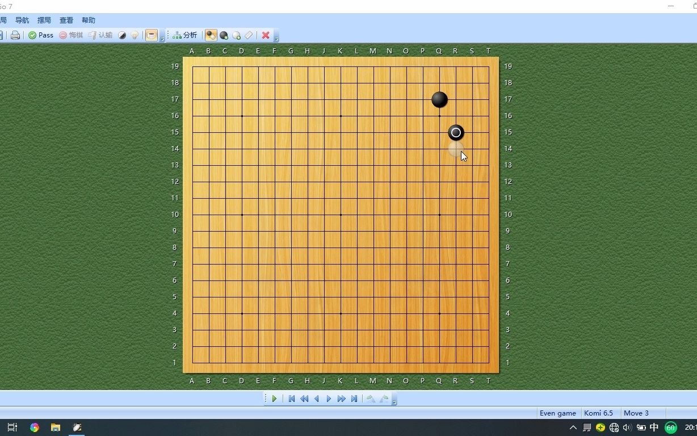The width and height of the screenshot is (697, 436).
Task: Click the D16 star point
Action: (242, 116)
